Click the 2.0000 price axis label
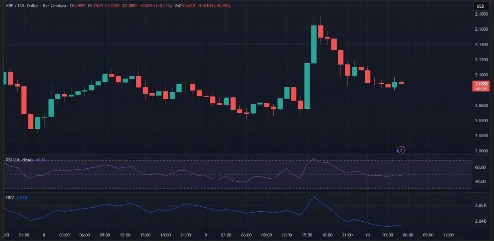 480,151
